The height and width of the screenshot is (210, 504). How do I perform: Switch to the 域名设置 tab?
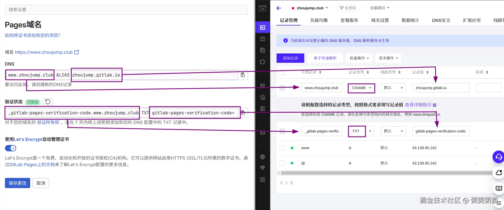(380, 20)
